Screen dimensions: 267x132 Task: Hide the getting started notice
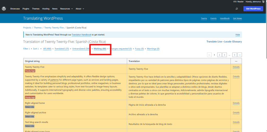click(x=238, y=35)
